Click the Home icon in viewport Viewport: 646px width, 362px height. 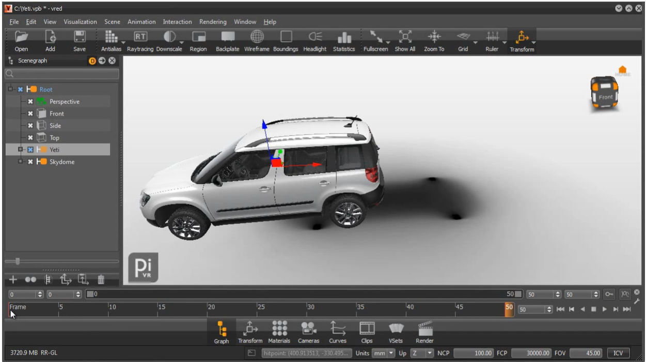pyautogui.click(x=622, y=70)
